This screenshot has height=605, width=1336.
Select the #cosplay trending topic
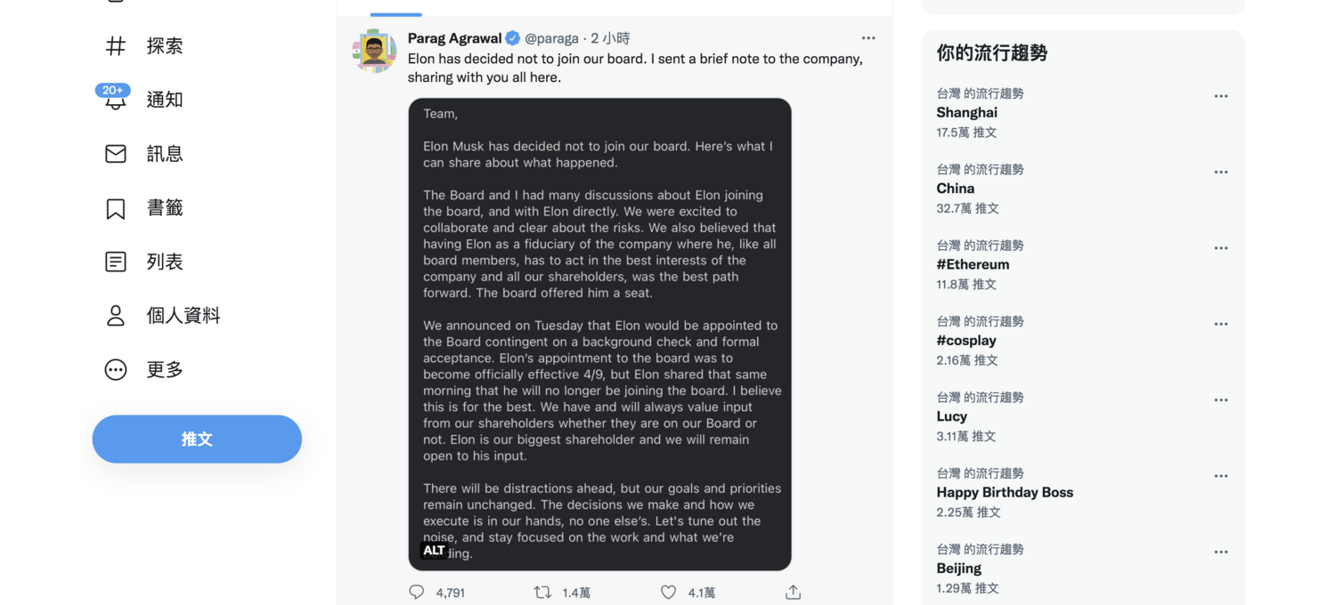pyautogui.click(x=966, y=341)
